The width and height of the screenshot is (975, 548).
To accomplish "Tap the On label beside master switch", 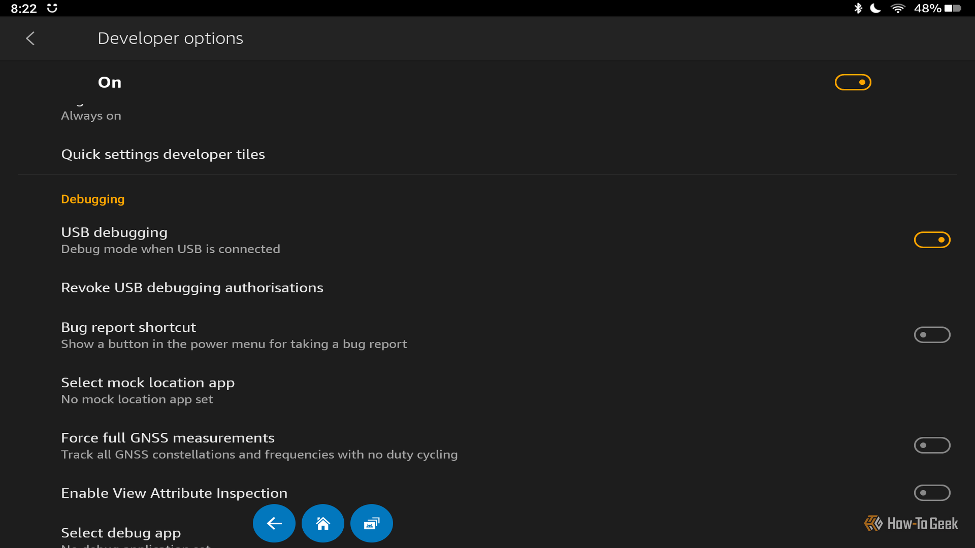I will 110,82.
